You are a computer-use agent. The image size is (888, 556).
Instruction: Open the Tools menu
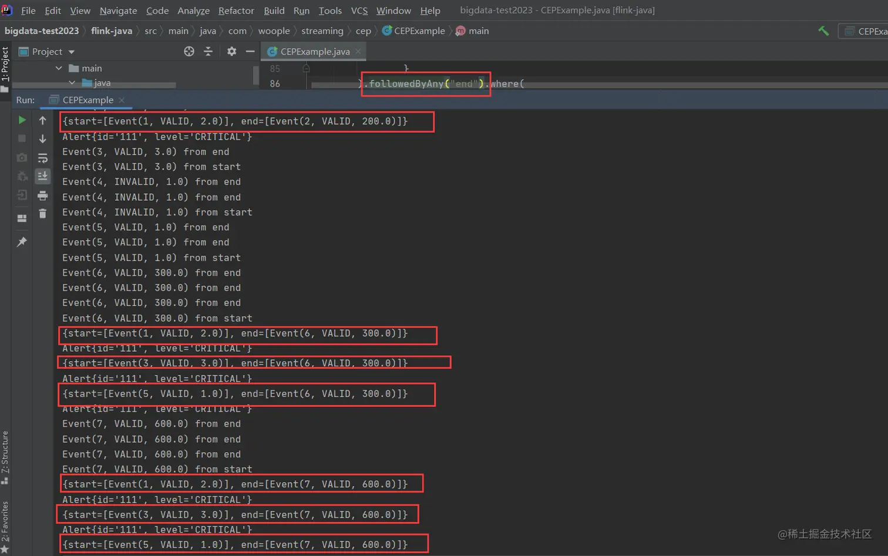click(330, 11)
